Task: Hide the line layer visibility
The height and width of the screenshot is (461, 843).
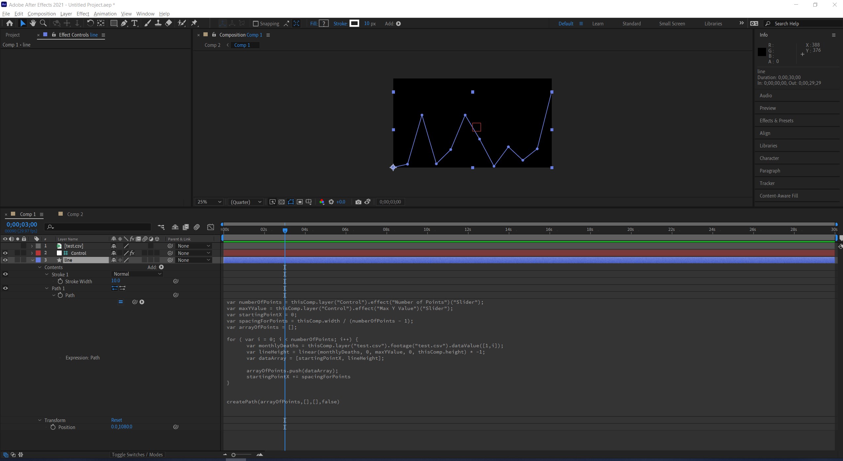Action: point(5,260)
